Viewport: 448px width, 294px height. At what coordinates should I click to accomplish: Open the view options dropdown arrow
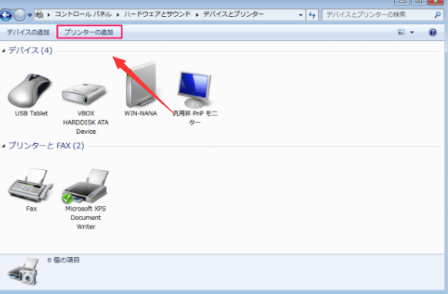click(412, 32)
